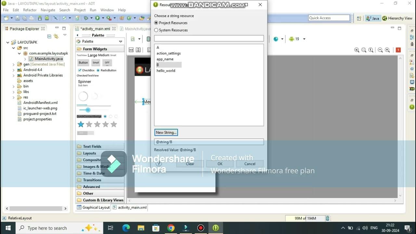Screen dimensions: 416x234
Task: Open the Android Virtual Device Manager icon
Action: (x=47, y=18)
